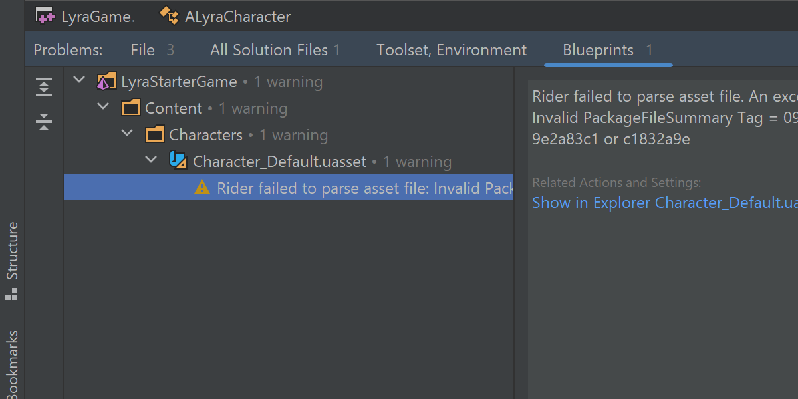Screen dimensions: 798x399
Task: Click the yellow warning triangle icon
Action: pos(202,188)
